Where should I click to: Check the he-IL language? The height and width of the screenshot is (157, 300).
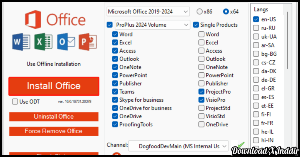[256, 132]
